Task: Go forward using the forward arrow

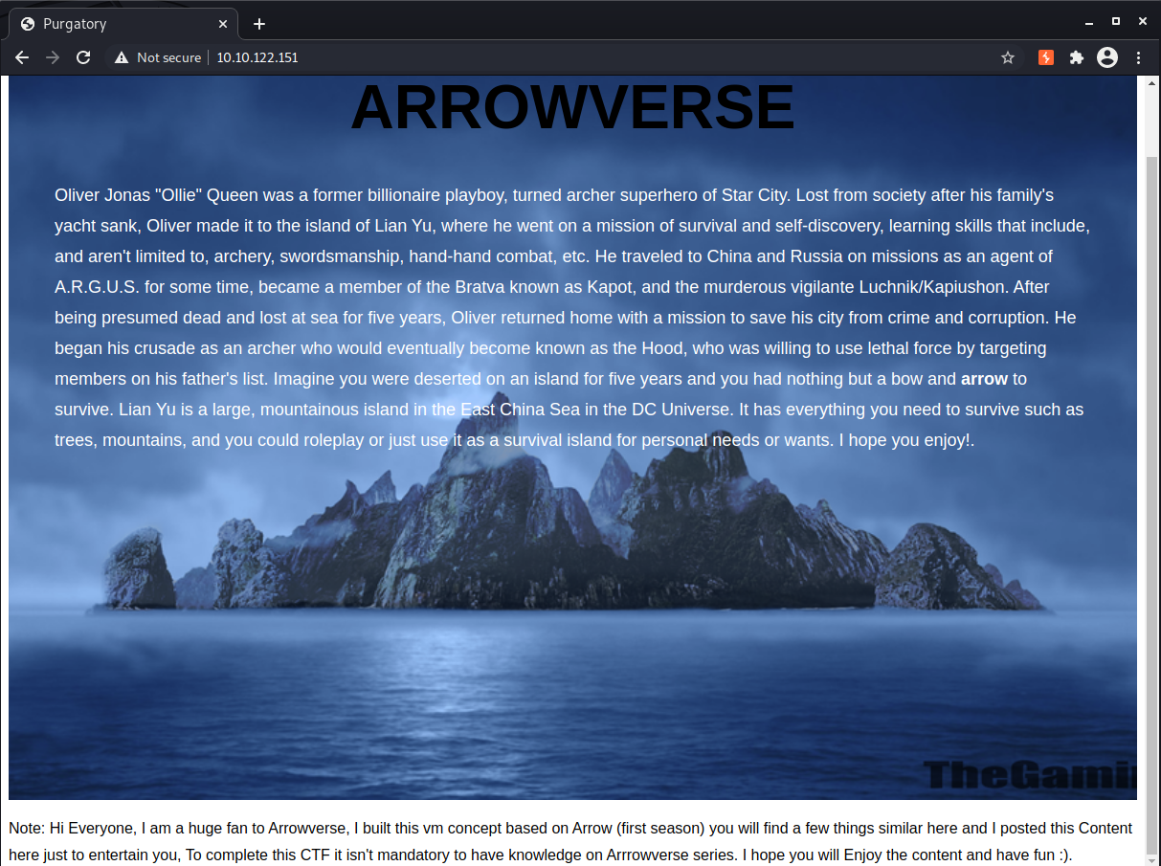Action: tap(53, 57)
